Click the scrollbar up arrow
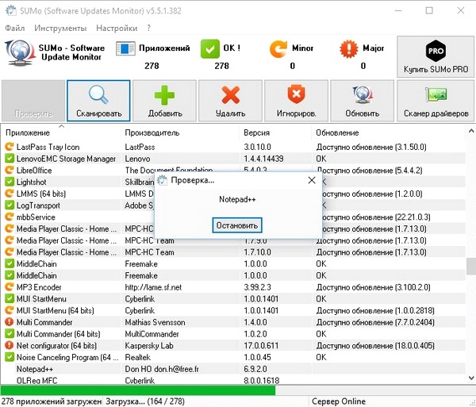 point(471,131)
